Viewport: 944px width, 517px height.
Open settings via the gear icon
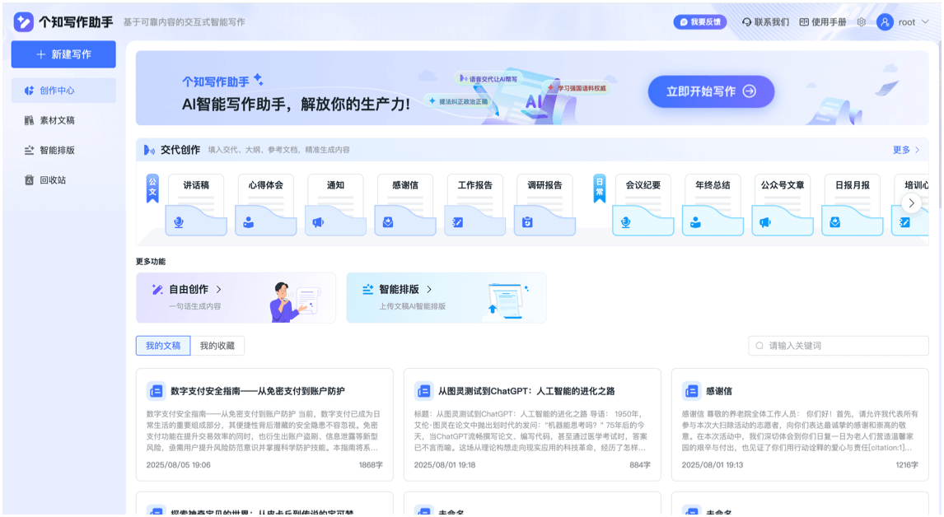[861, 22]
